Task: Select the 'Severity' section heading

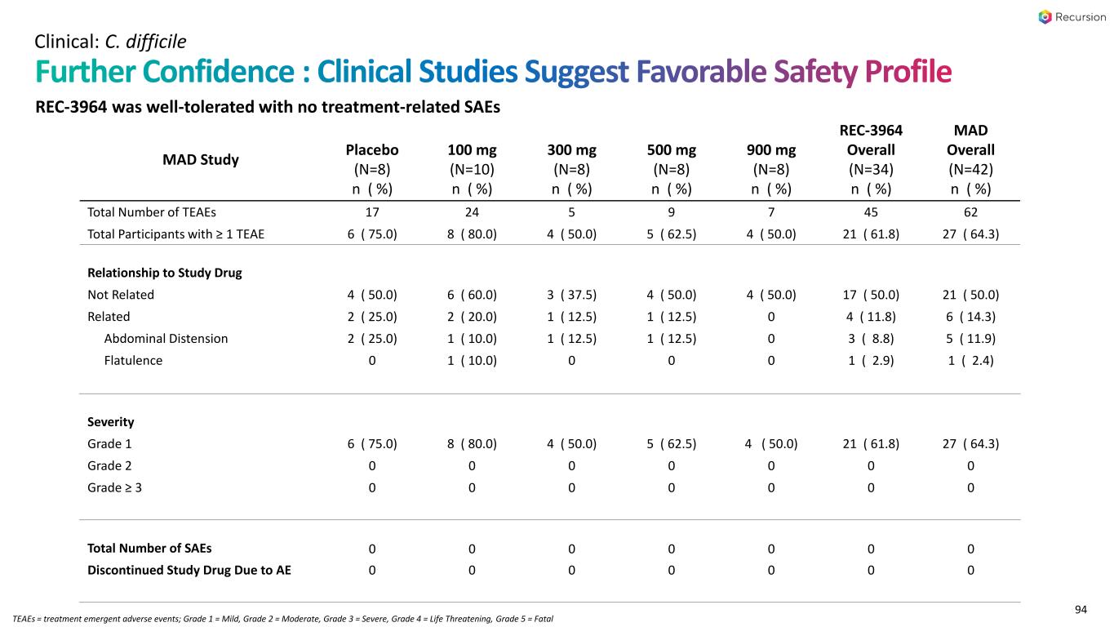Action: pyautogui.click(x=110, y=422)
